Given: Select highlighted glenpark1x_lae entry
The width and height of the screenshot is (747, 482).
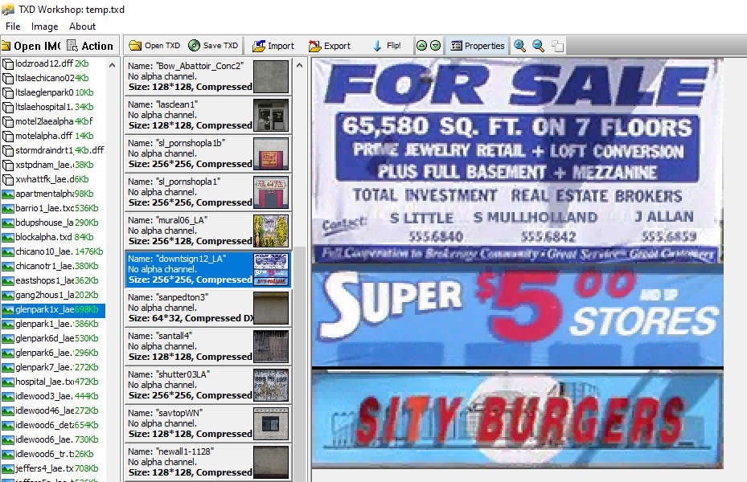Looking at the screenshot, I should point(53,310).
